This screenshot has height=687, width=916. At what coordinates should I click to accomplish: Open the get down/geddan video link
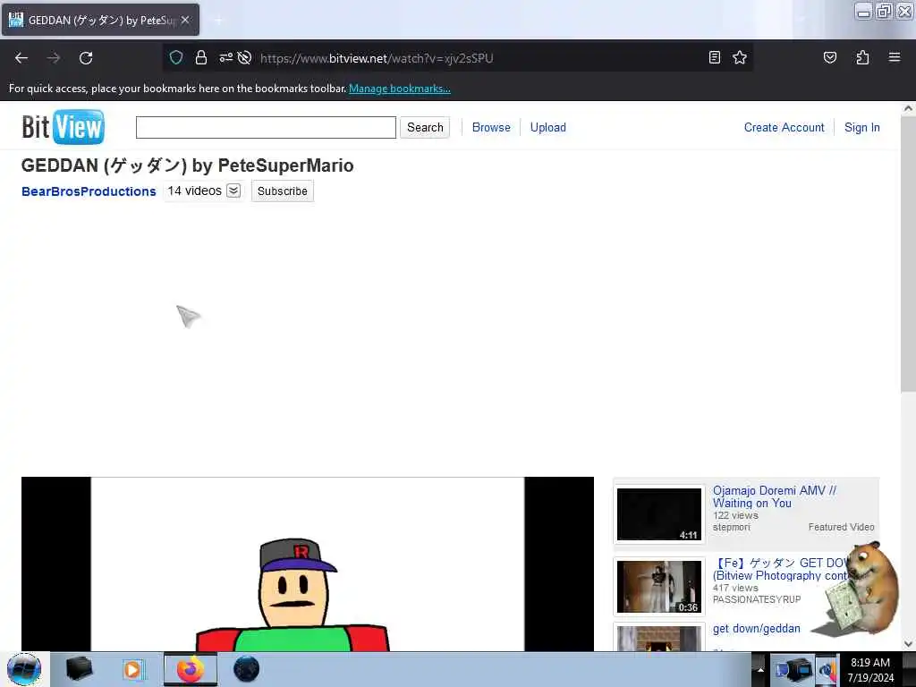pos(757,629)
